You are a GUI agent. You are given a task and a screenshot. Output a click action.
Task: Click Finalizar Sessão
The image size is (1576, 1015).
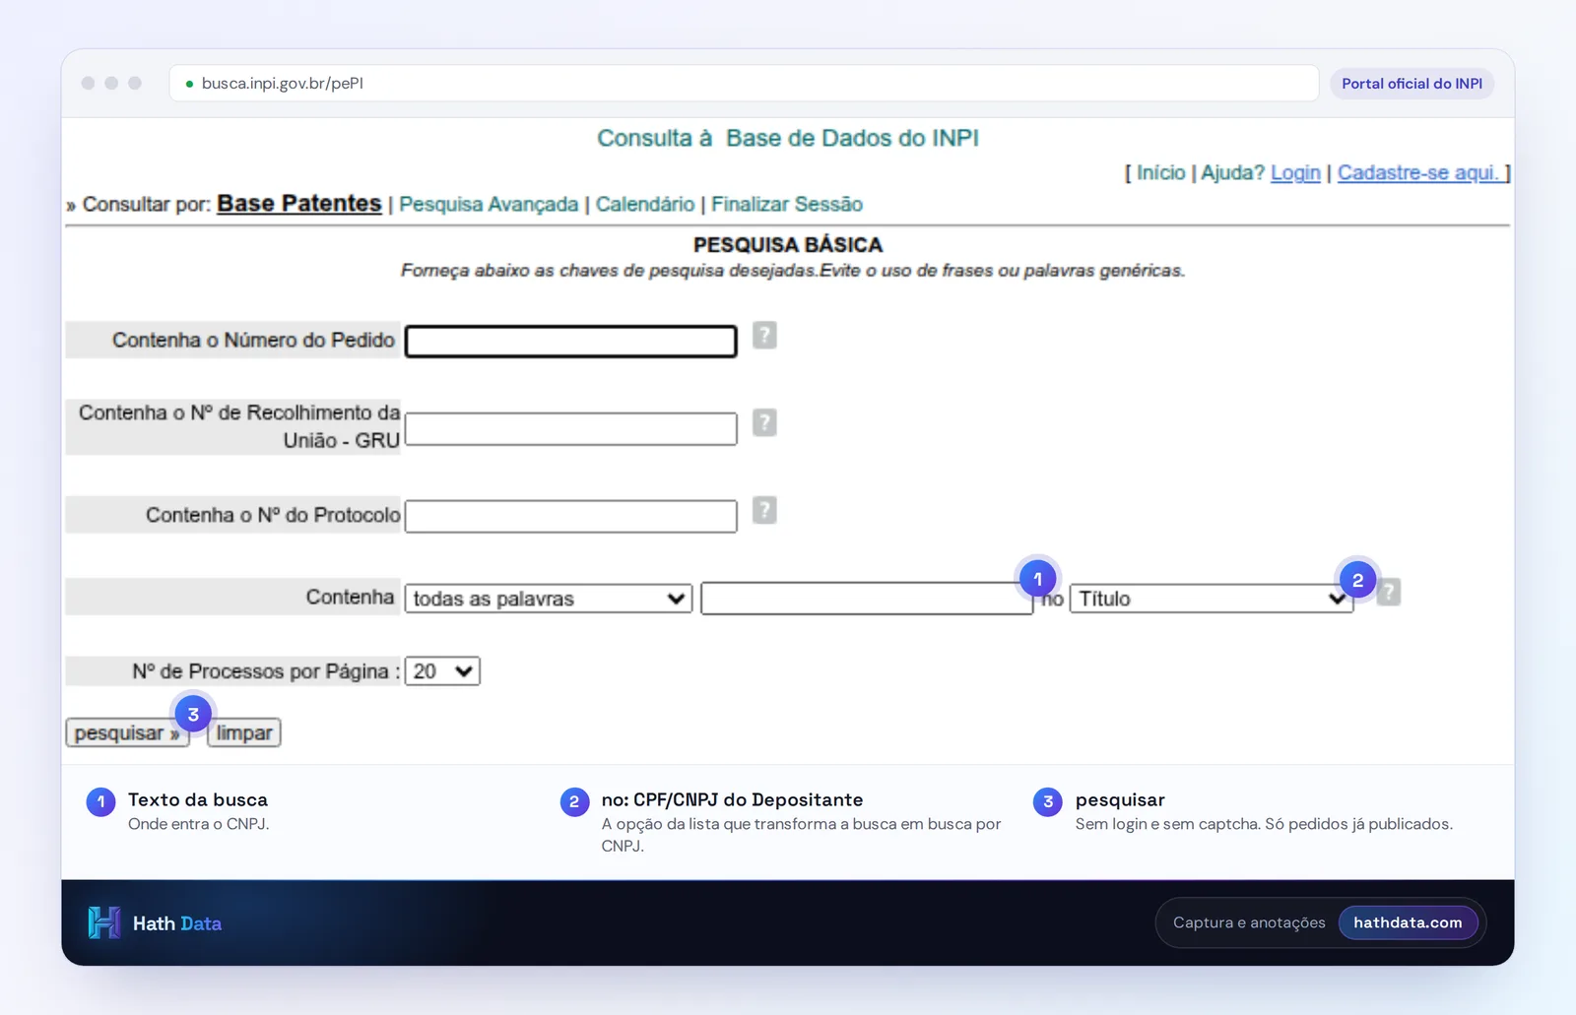pos(787,204)
